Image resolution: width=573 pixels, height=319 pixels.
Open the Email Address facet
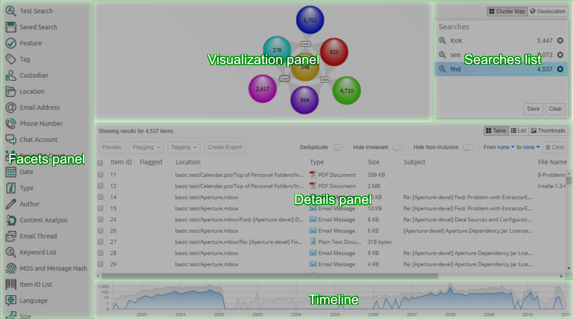[x=40, y=107]
